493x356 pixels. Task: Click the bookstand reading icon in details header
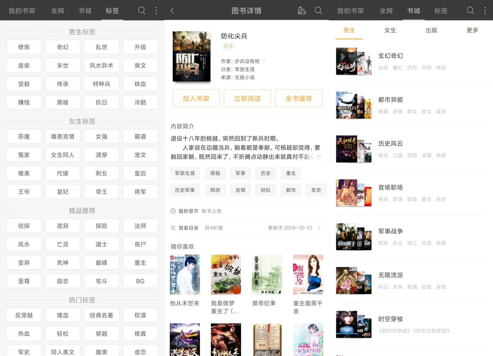coord(301,11)
